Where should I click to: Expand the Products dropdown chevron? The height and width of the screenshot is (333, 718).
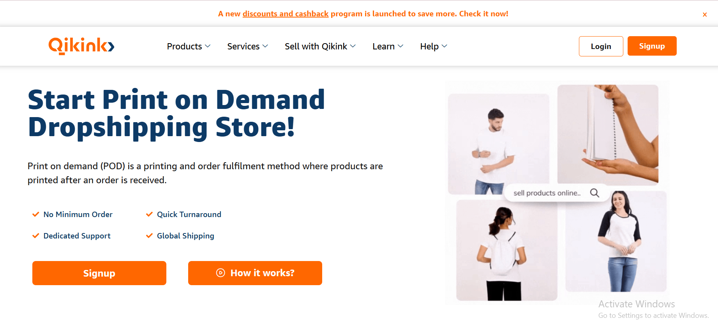208,46
